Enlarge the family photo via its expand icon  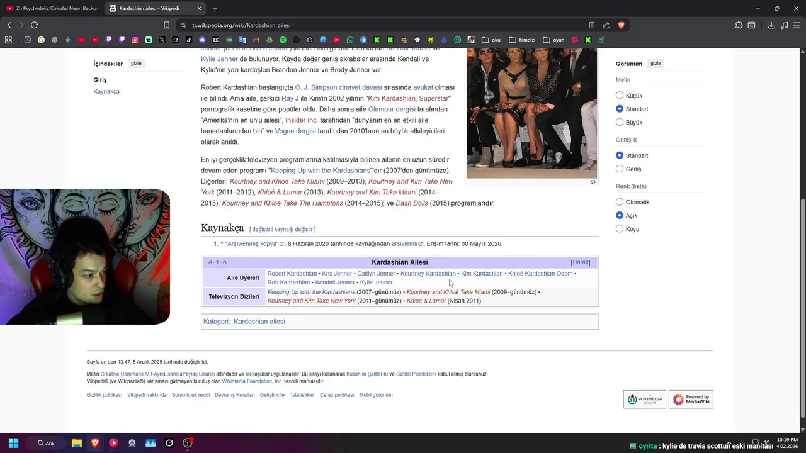pyautogui.click(x=593, y=182)
